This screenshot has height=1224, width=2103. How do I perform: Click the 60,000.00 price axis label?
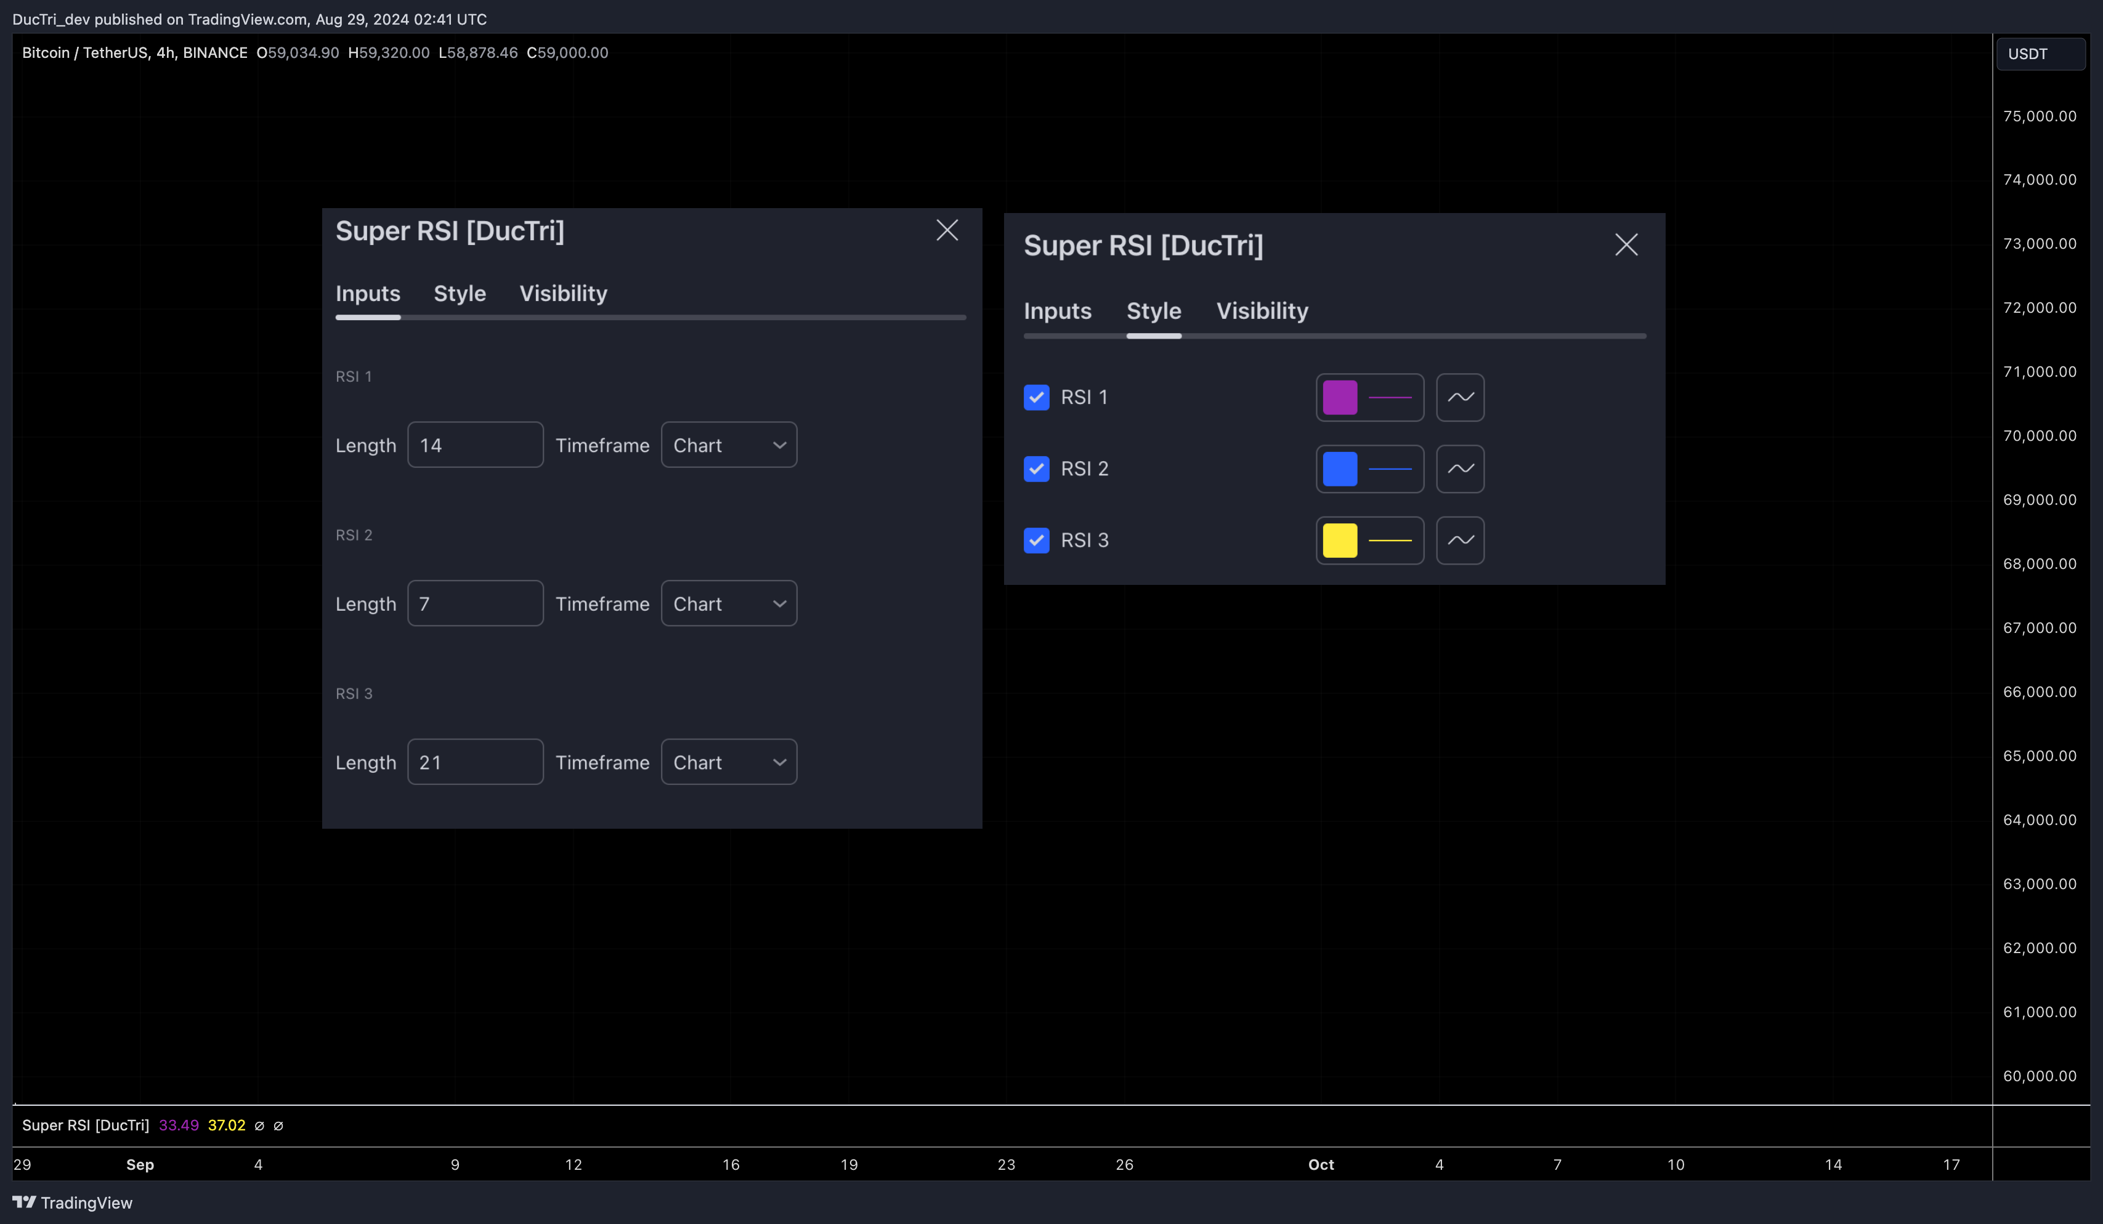[x=2040, y=1076]
